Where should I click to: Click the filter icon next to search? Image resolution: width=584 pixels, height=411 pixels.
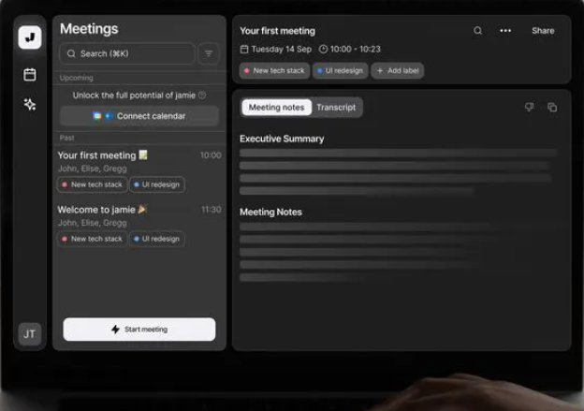click(209, 53)
